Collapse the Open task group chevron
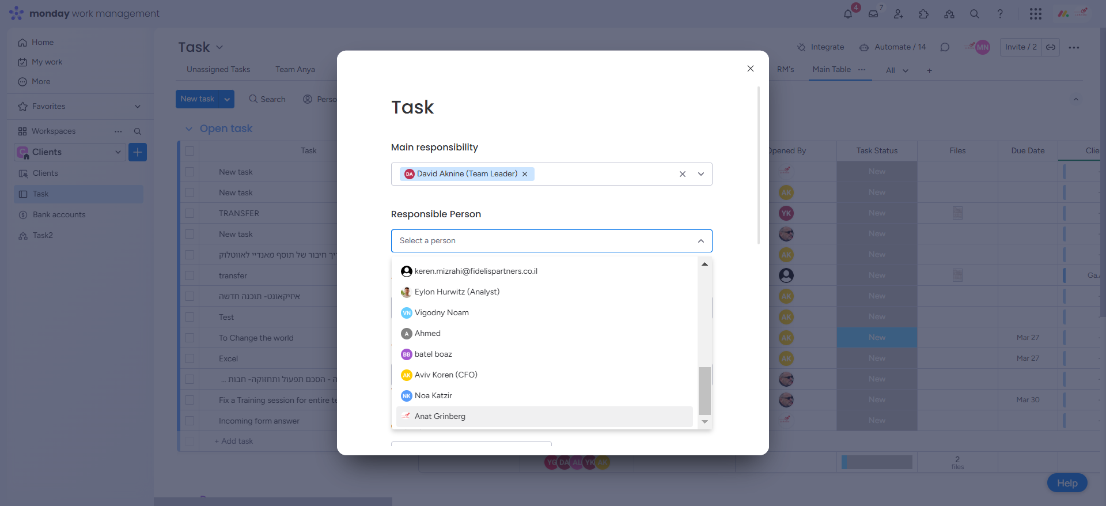 point(189,129)
